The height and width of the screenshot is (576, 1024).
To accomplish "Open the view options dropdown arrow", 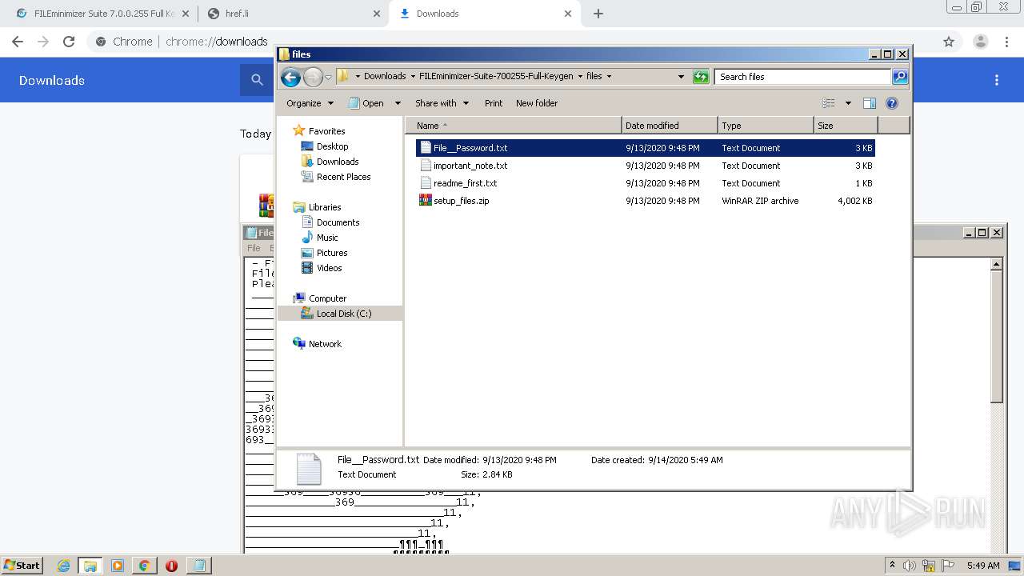I will coord(848,103).
